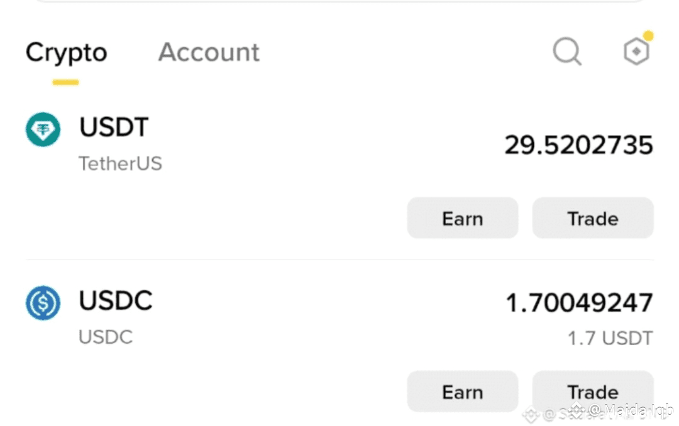The width and height of the screenshot is (679, 426).
Task: Open the hexagon settings icon
Action: tap(636, 51)
